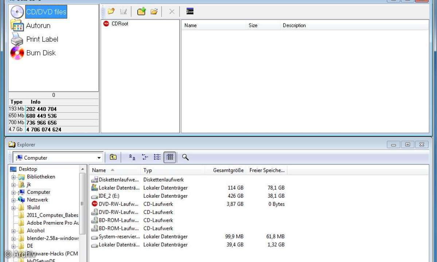Sort drives by the Typ column header
This screenshot has height=262, width=437.
pyautogui.click(x=148, y=170)
